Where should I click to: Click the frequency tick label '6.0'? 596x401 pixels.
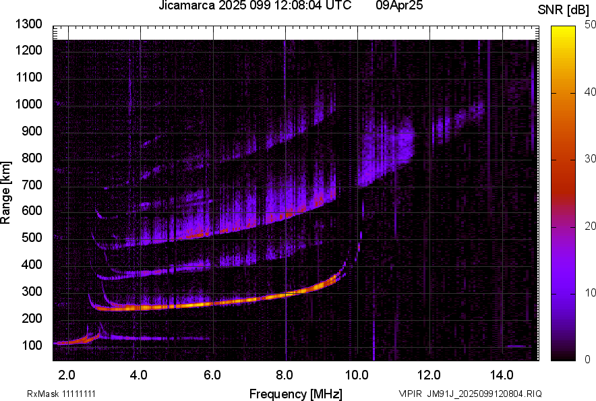212,375
